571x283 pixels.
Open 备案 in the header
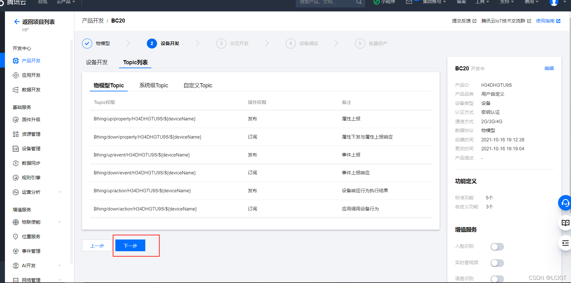(461, 2)
